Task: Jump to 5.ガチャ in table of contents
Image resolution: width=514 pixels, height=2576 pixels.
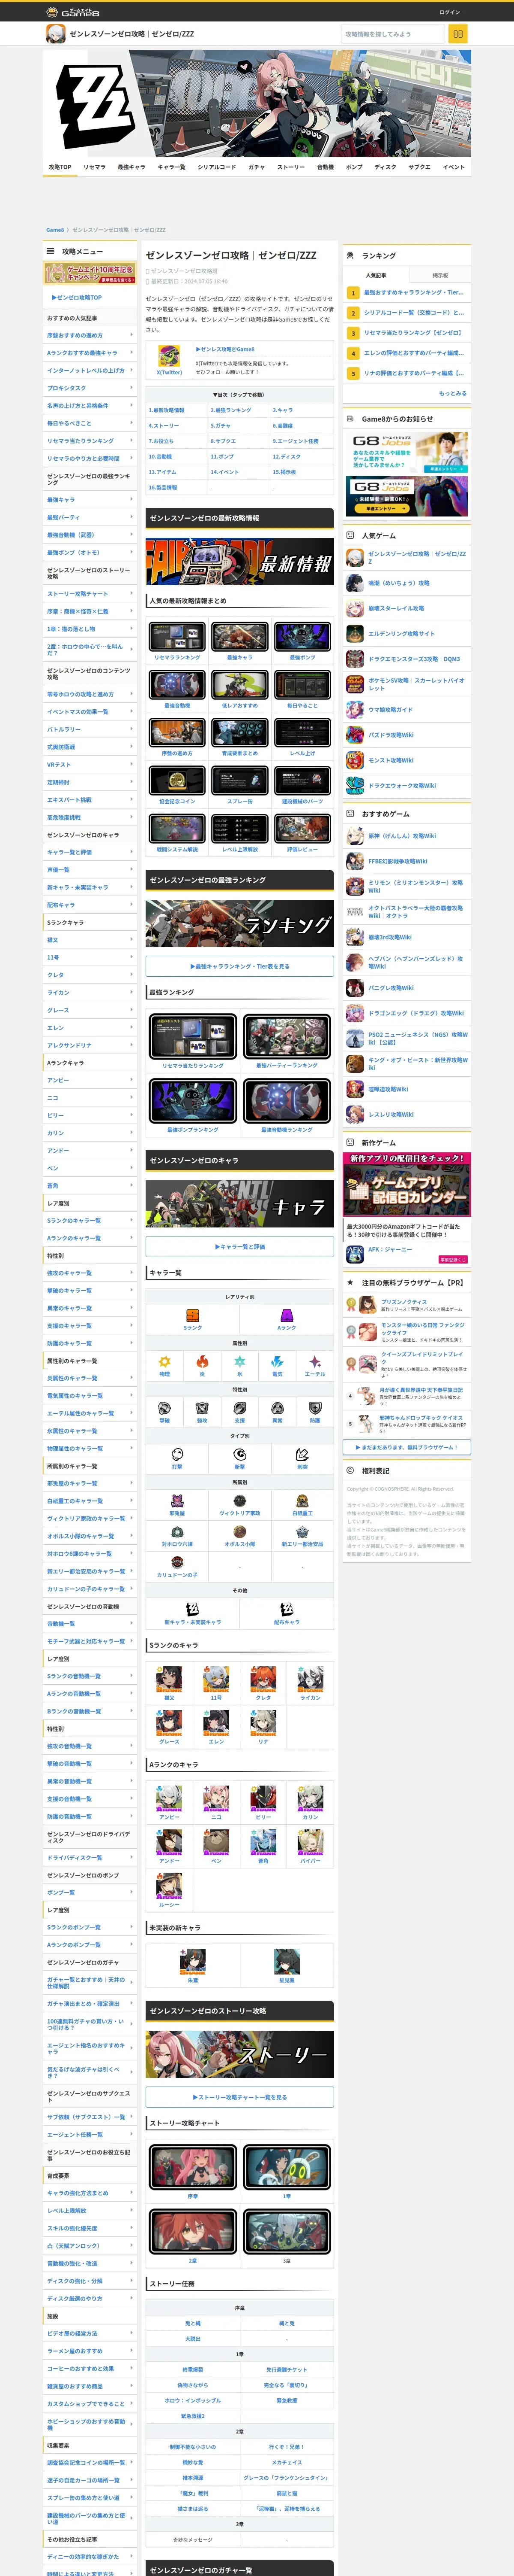Action: click(x=220, y=426)
